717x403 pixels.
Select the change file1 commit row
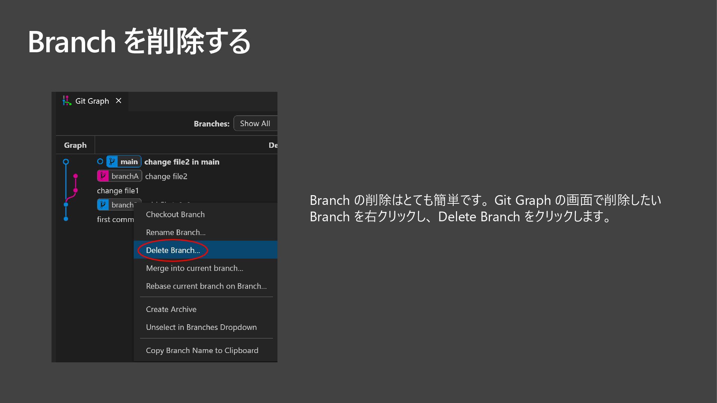tap(118, 191)
